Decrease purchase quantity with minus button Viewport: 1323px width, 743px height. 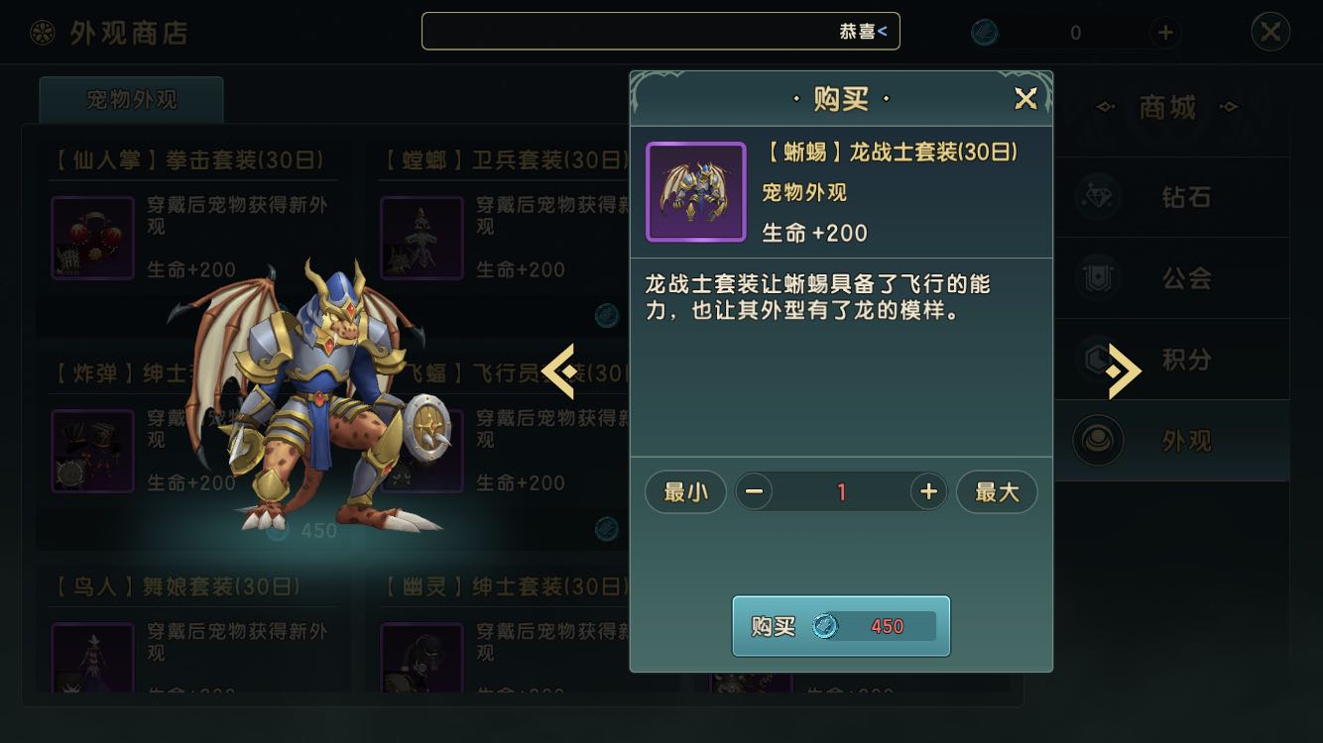[754, 491]
